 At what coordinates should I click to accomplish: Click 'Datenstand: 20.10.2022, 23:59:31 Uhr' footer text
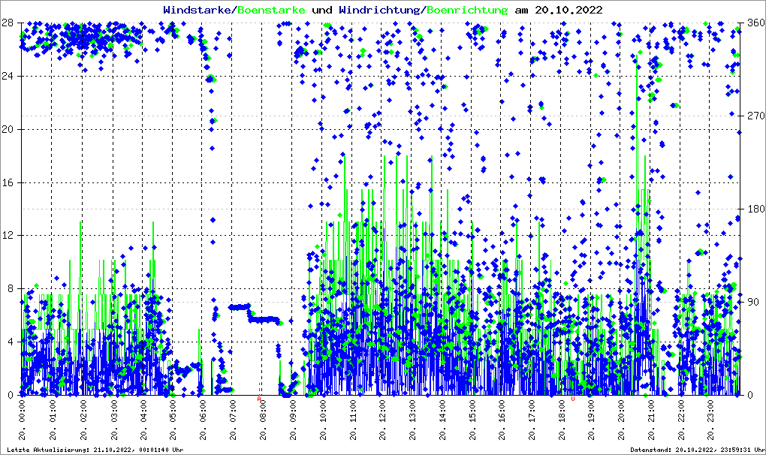(x=698, y=450)
